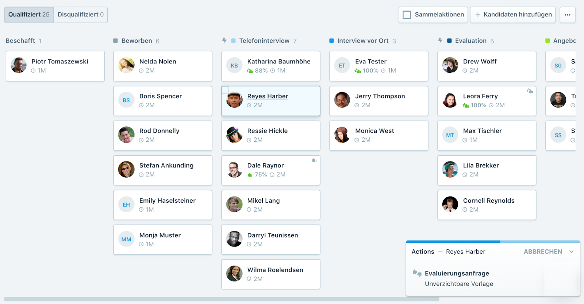Click the Evaluierungsanfrage icon in Actions panel
Viewport: 584px width, 304px height.
click(x=417, y=273)
